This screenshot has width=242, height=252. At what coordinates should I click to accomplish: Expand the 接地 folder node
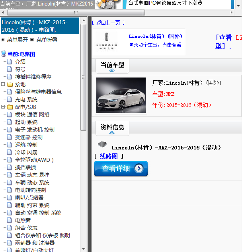[x=3, y=84]
